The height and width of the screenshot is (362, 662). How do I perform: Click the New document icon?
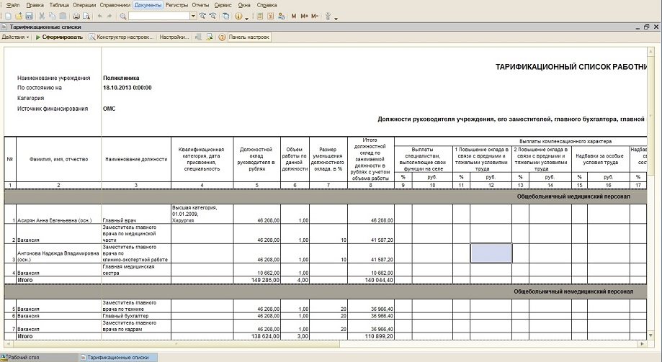point(7,16)
